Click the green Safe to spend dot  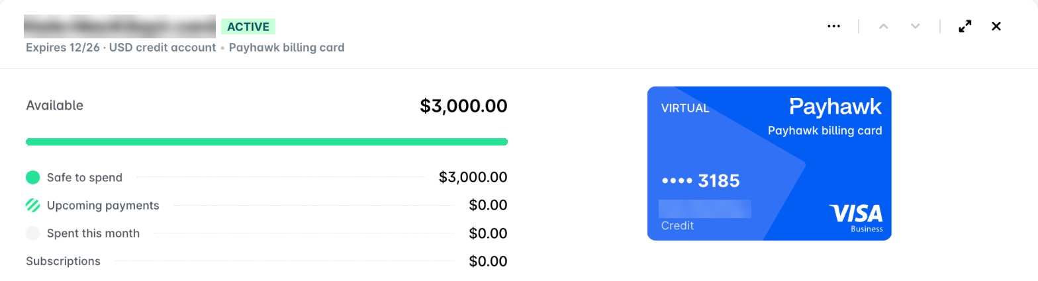click(33, 177)
